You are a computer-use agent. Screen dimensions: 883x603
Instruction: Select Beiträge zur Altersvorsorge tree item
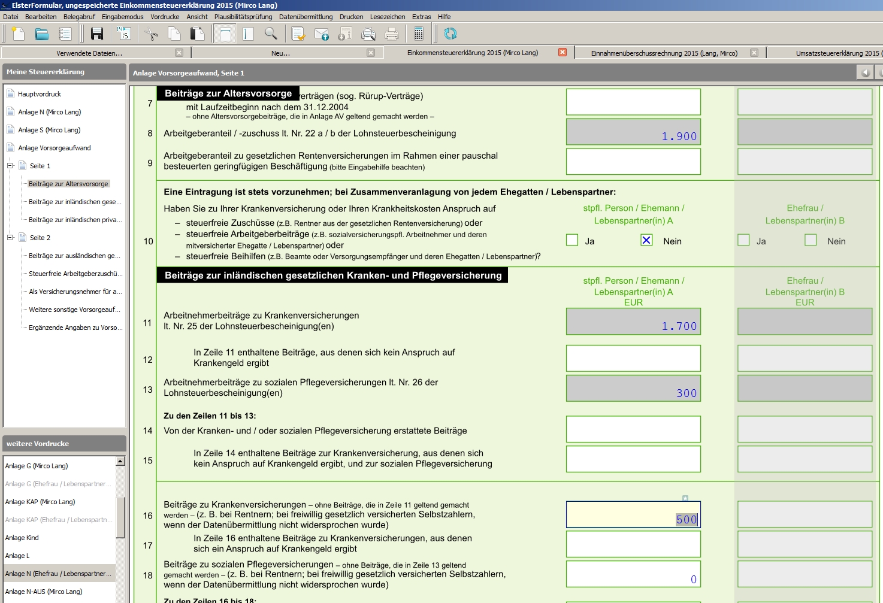click(x=69, y=184)
